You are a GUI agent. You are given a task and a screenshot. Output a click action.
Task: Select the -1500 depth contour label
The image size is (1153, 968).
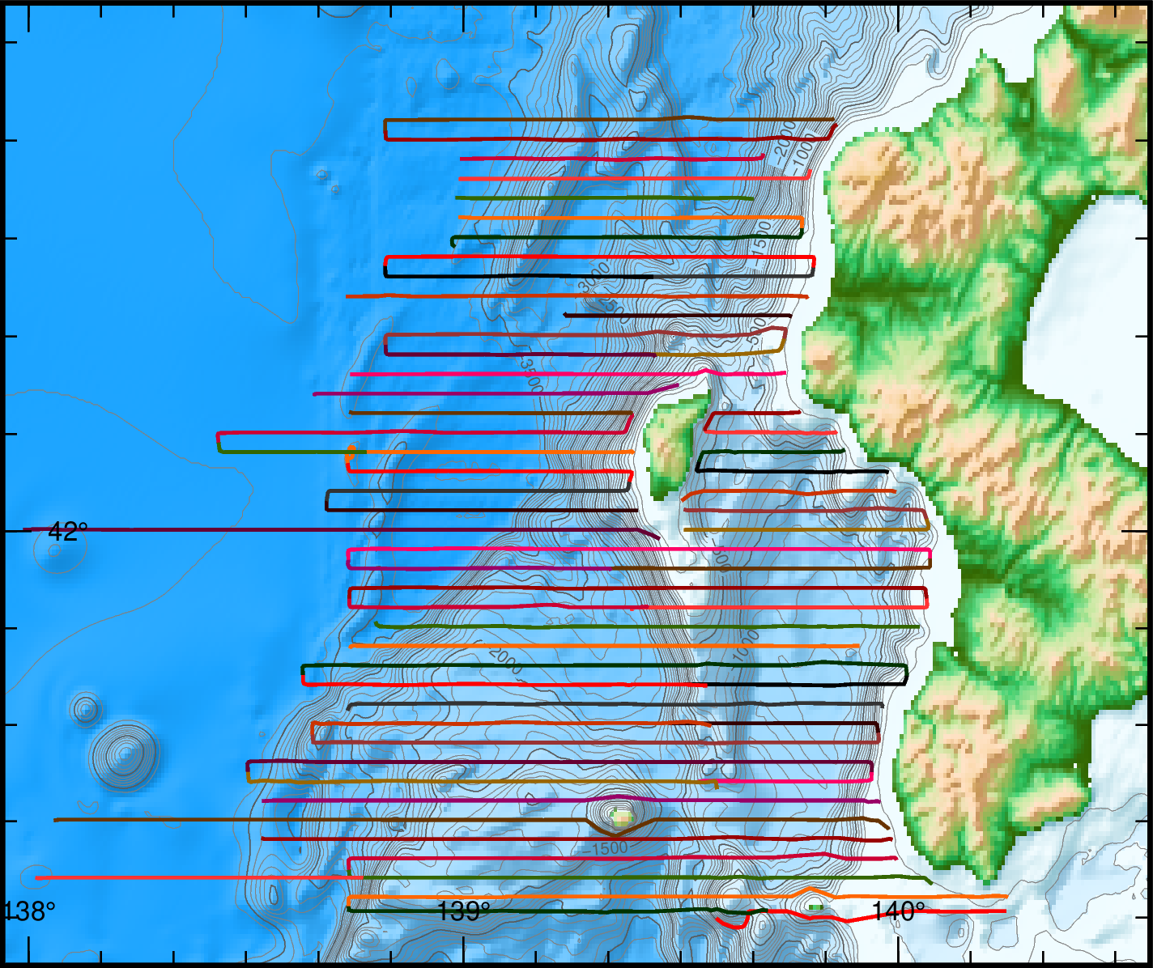605,848
